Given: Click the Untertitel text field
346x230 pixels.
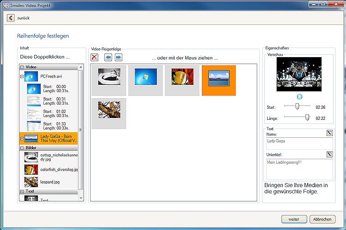Looking at the screenshot, I should click(299, 169).
